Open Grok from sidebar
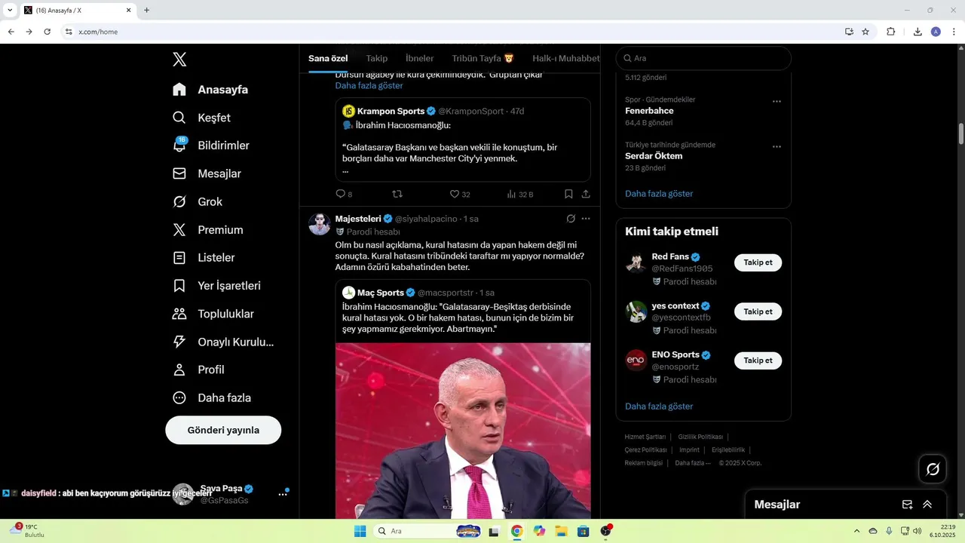This screenshot has width=965, height=543. [x=198, y=201]
